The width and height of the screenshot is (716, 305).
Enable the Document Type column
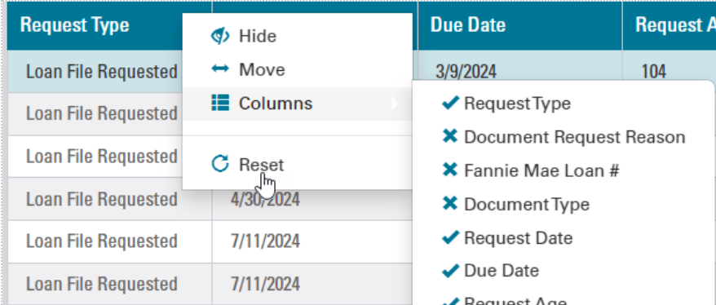[450, 204]
